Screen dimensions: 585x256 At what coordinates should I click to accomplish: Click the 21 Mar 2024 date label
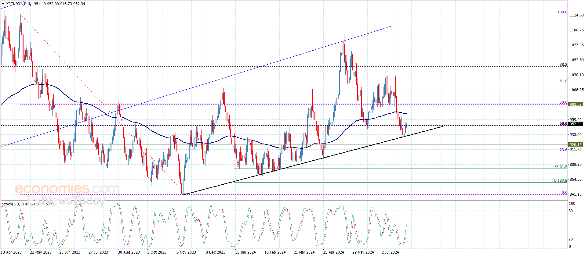[304, 252]
